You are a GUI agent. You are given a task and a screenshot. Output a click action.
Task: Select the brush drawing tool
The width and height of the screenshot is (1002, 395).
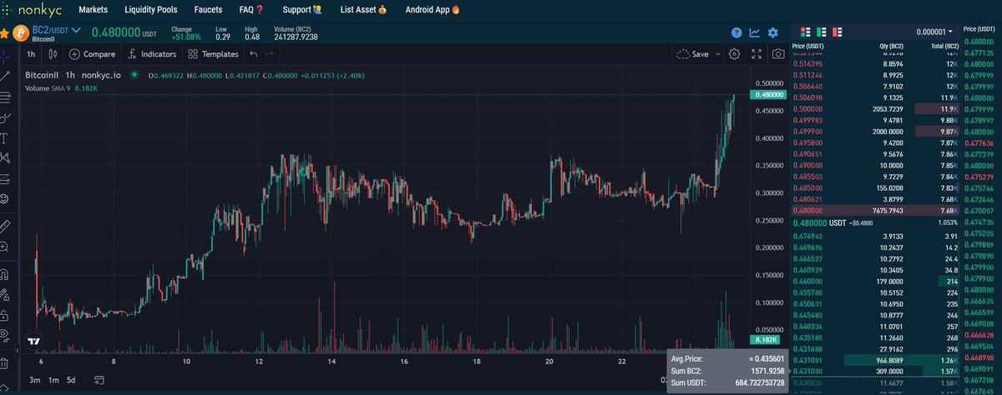5,117
